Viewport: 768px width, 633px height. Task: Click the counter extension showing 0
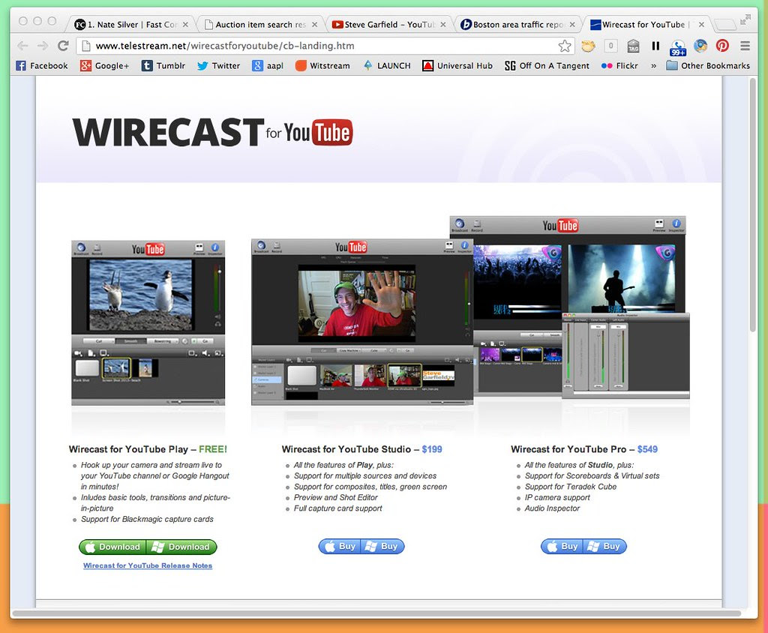click(x=610, y=46)
